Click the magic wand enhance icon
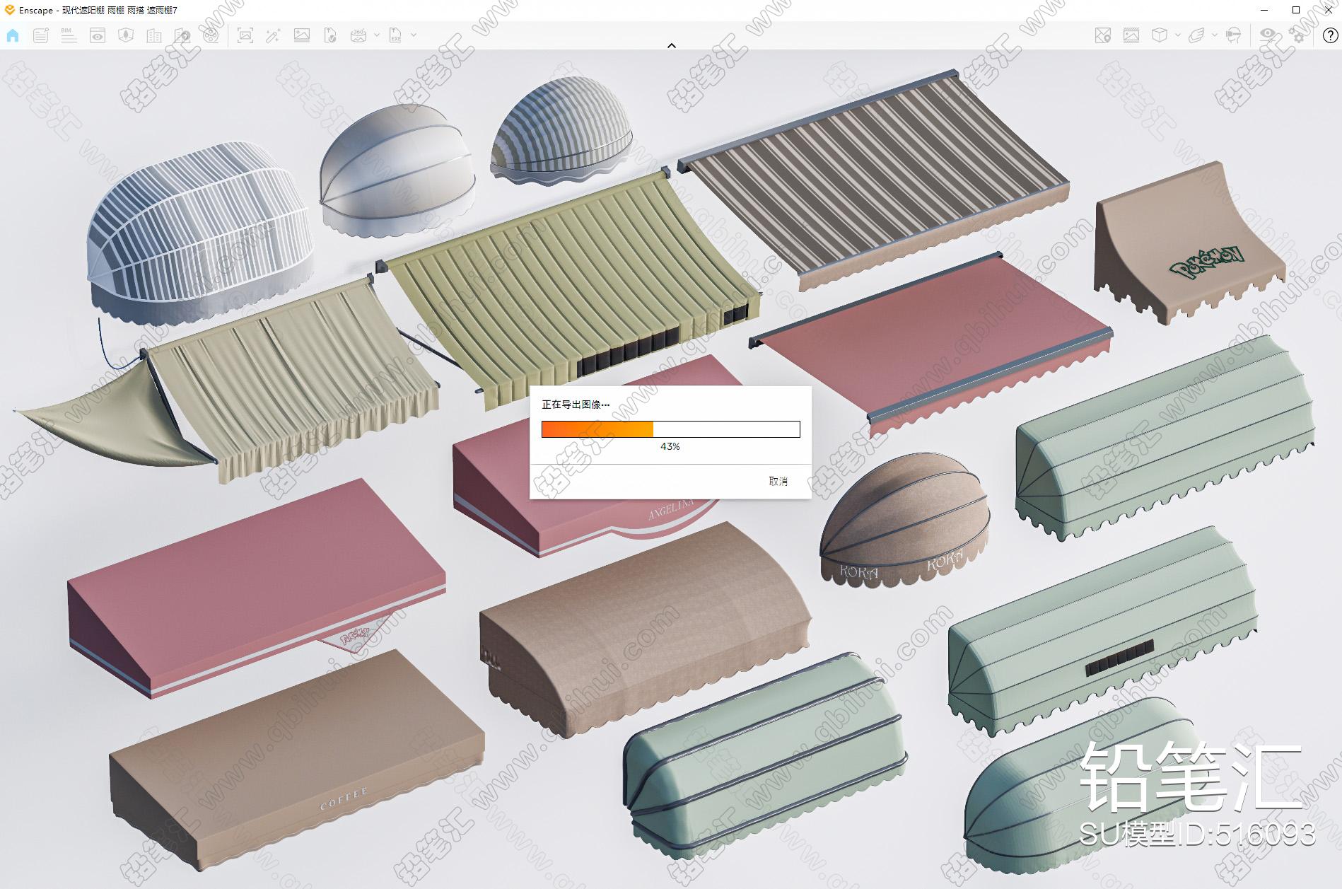 274,35
